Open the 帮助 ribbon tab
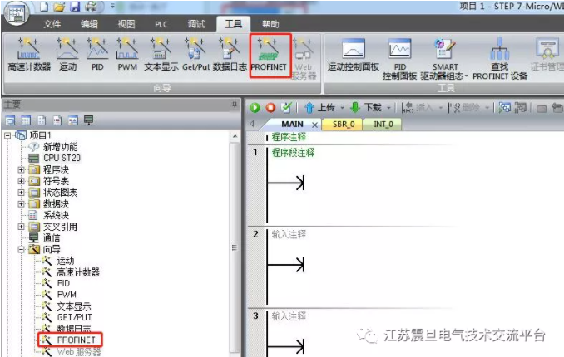564x357 pixels. pos(270,24)
